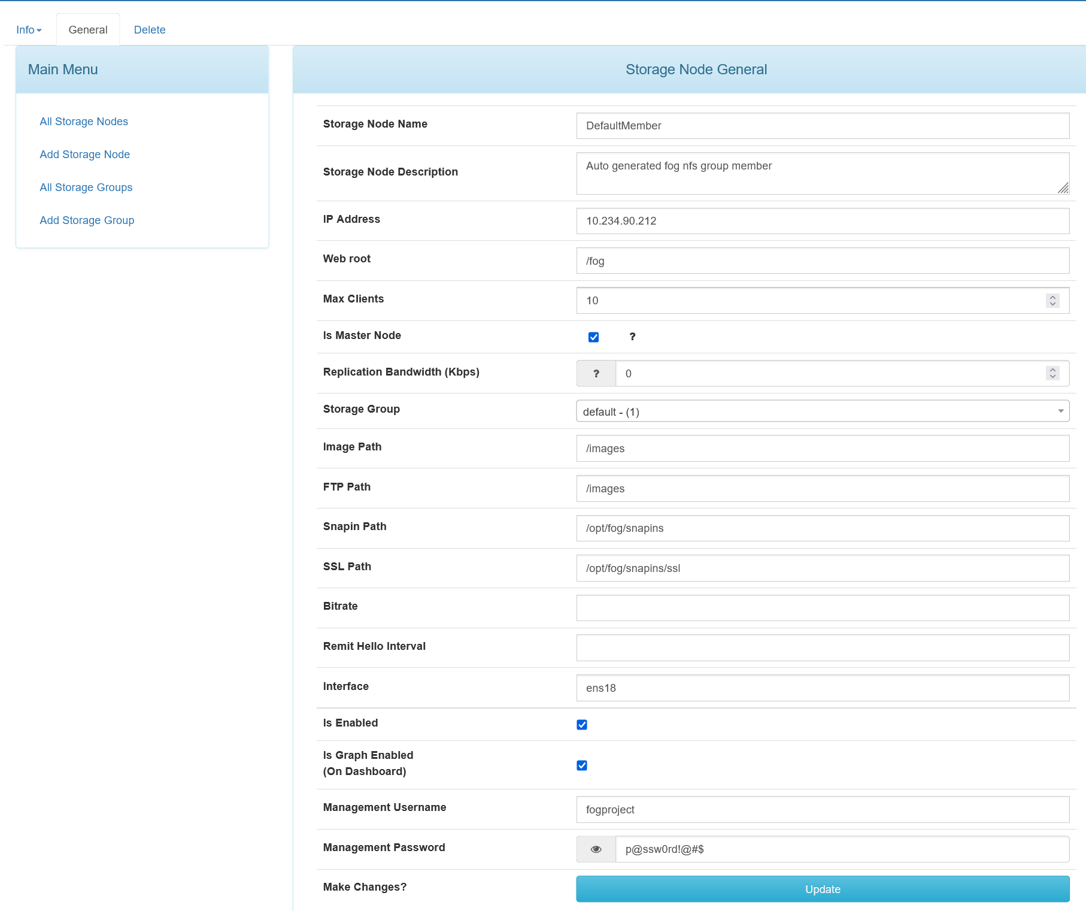Click the Make Changes? label
Viewport: 1086px width, 911px height.
tap(365, 887)
